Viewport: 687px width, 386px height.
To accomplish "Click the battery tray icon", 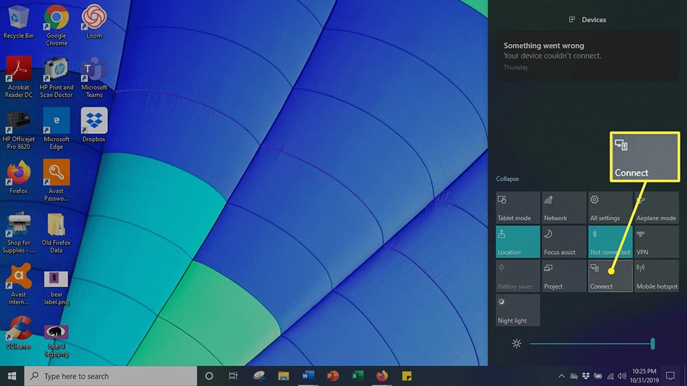I will pos(598,376).
